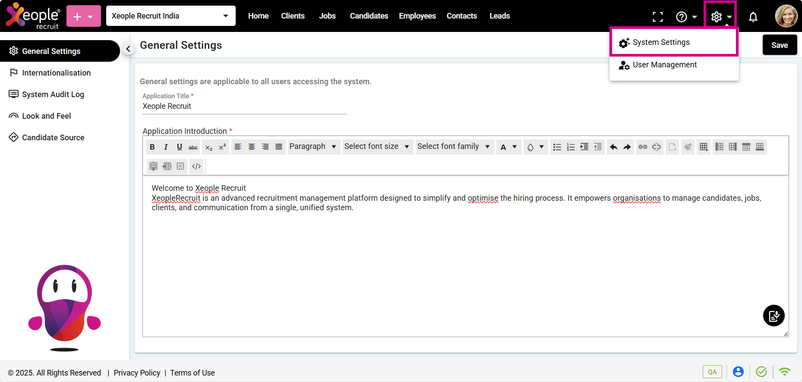Insert a bulleted list
Viewport: 802px width, 382px height.
[557, 147]
